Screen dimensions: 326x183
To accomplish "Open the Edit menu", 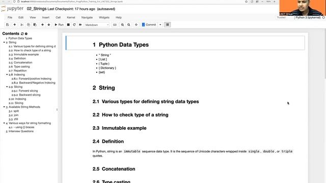I will coord(21,17).
